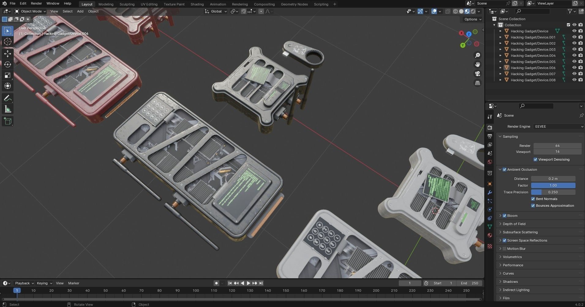585x307 pixels.
Task: Adjust the Trace Precision slider
Action: point(553,192)
